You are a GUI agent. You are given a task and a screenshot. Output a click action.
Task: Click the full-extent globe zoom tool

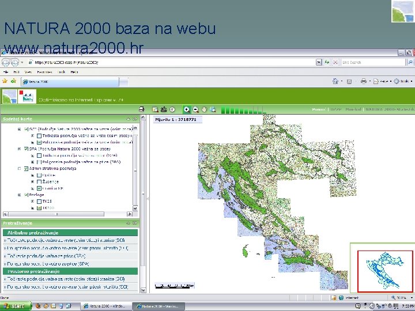pyautogui.click(x=213, y=109)
